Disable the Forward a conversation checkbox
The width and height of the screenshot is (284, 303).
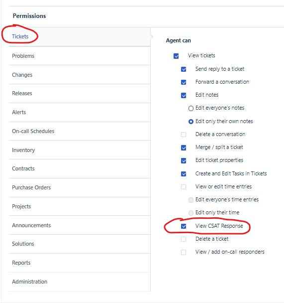[184, 82]
